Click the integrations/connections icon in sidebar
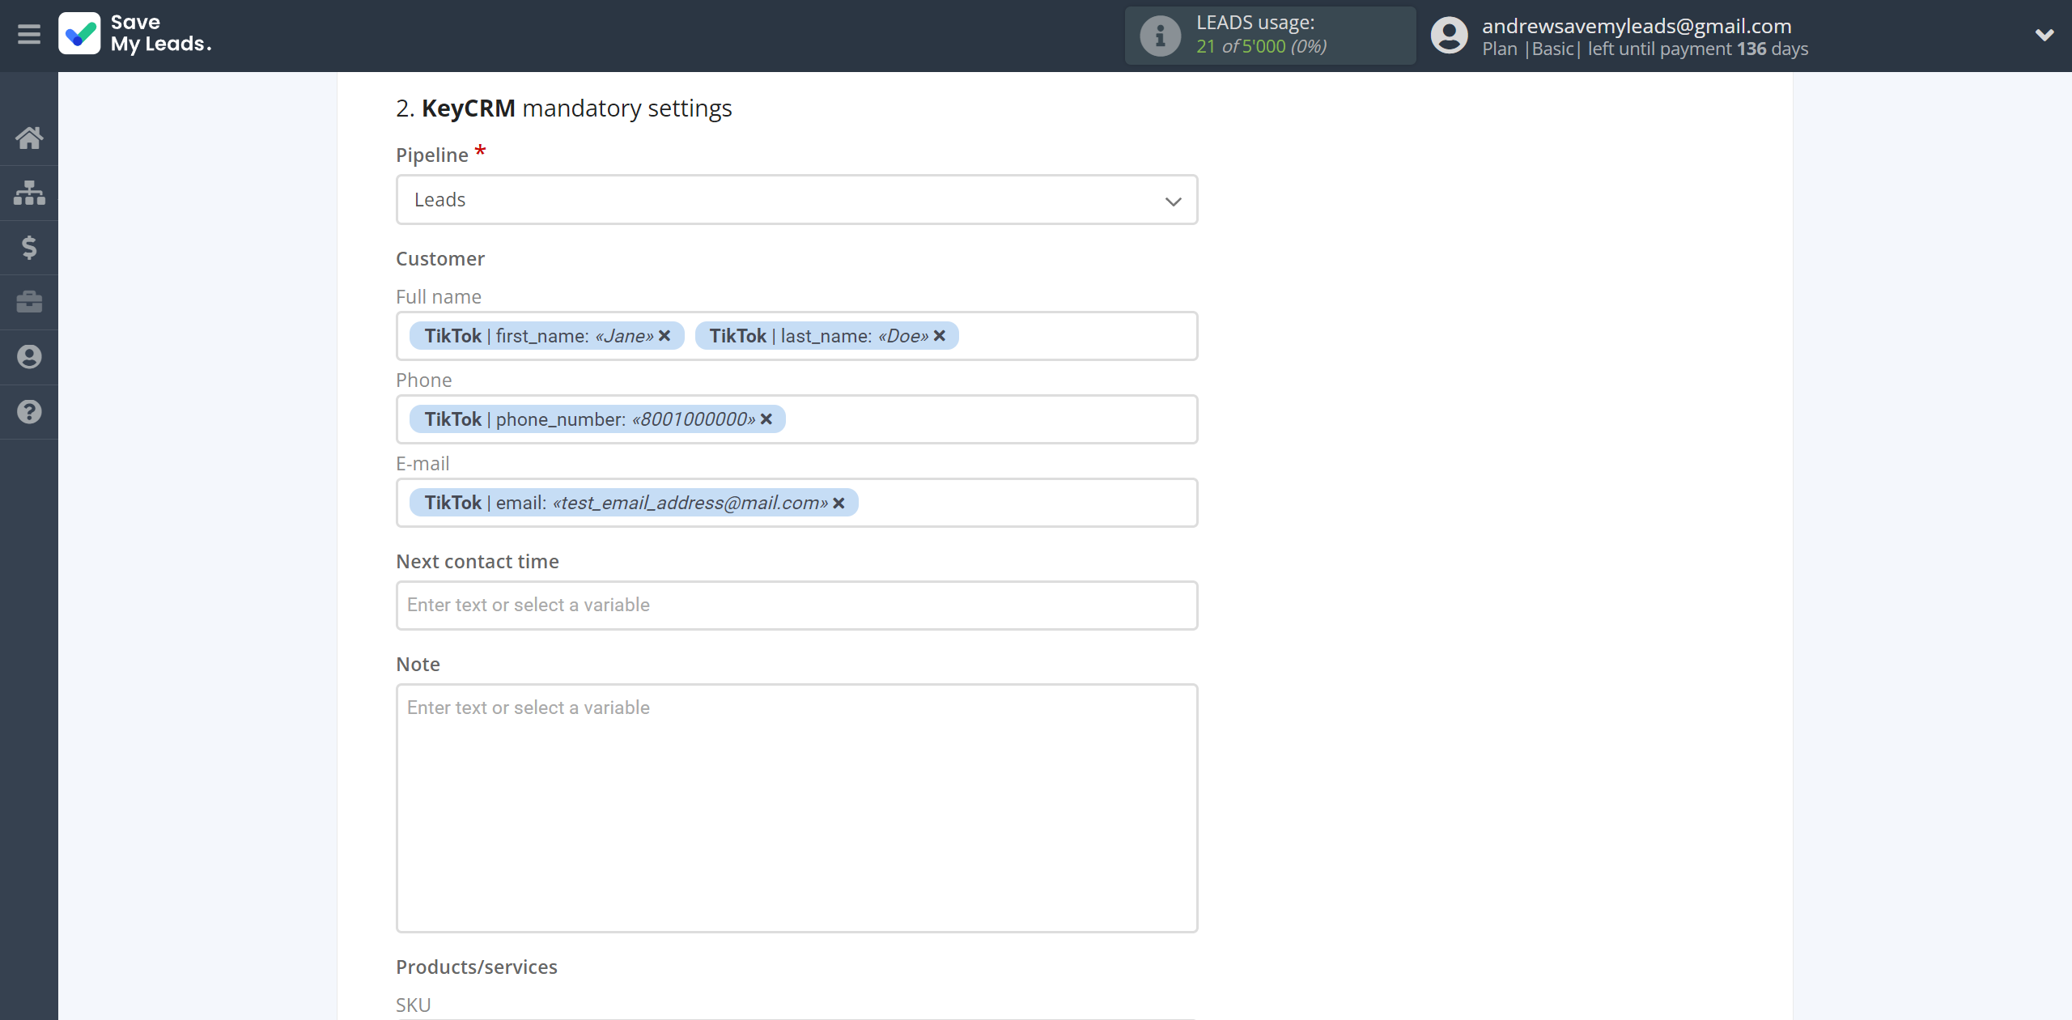 coord(29,192)
